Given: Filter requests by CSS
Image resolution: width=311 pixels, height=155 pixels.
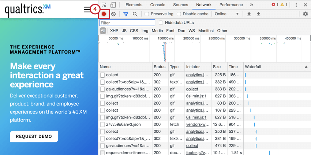Looking at the screenshot, I should [x=134, y=31].
